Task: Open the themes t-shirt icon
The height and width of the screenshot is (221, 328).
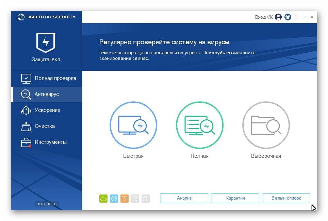Action: [x=288, y=17]
